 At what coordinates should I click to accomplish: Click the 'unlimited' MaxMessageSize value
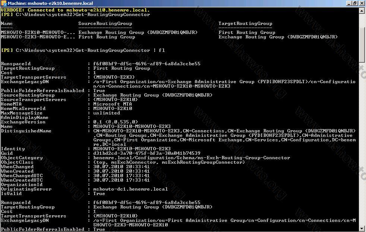tap(107, 113)
